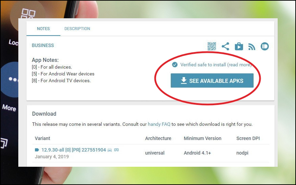Click the '[5] - For Android Wear devices' note

click(63, 74)
